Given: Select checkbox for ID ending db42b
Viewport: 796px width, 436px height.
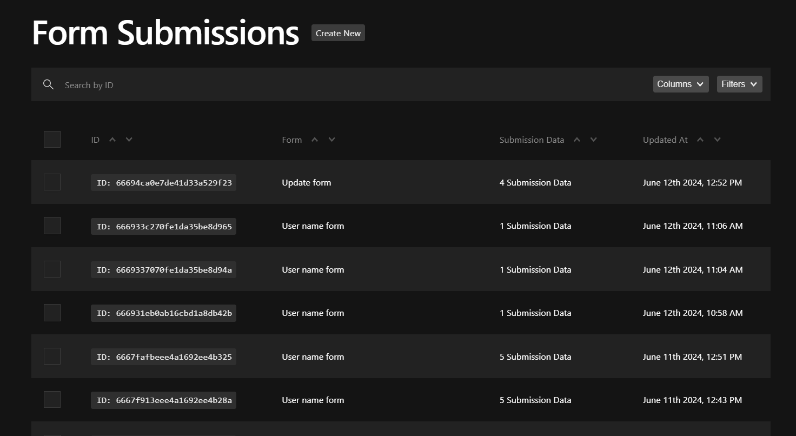Looking at the screenshot, I should [x=52, y=313].
